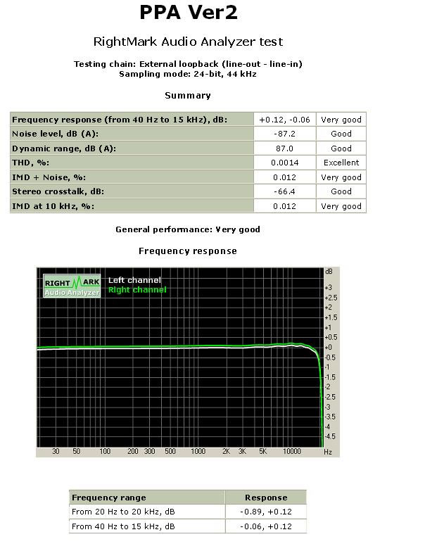Click the -0.06, +0.12 response value

coord(266,526)
